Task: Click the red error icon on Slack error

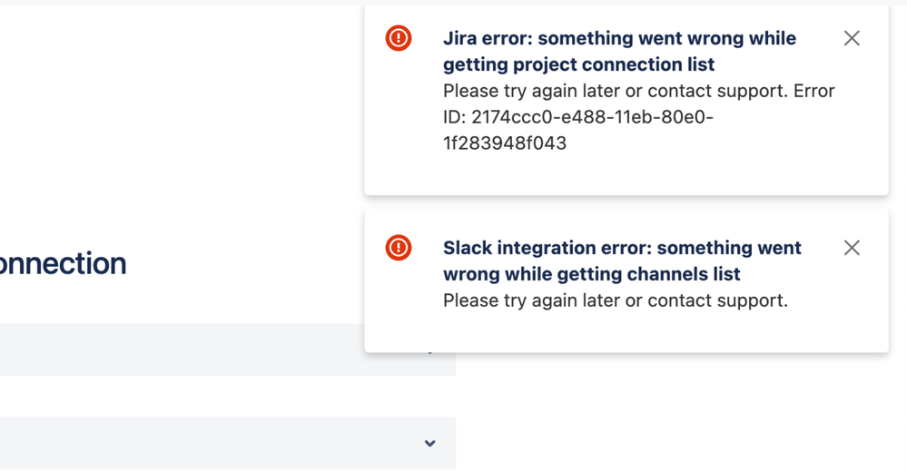Action: [x=399, y=248]
